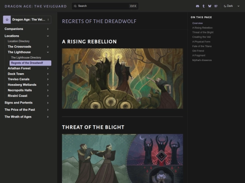This screenshot has height=183, width=245.
Task: Jump to Mythal's Essence section
Action: tap(202, 60)
